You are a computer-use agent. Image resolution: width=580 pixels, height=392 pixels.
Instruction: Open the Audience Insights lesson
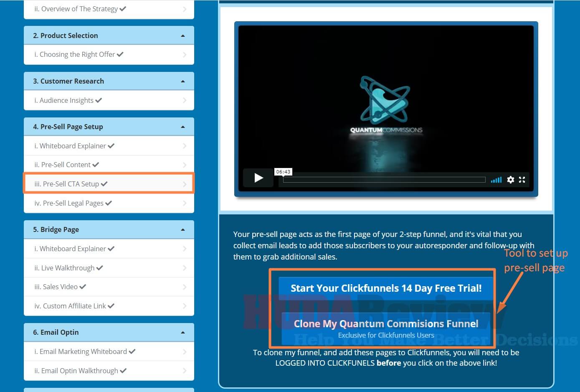point(109,100)
